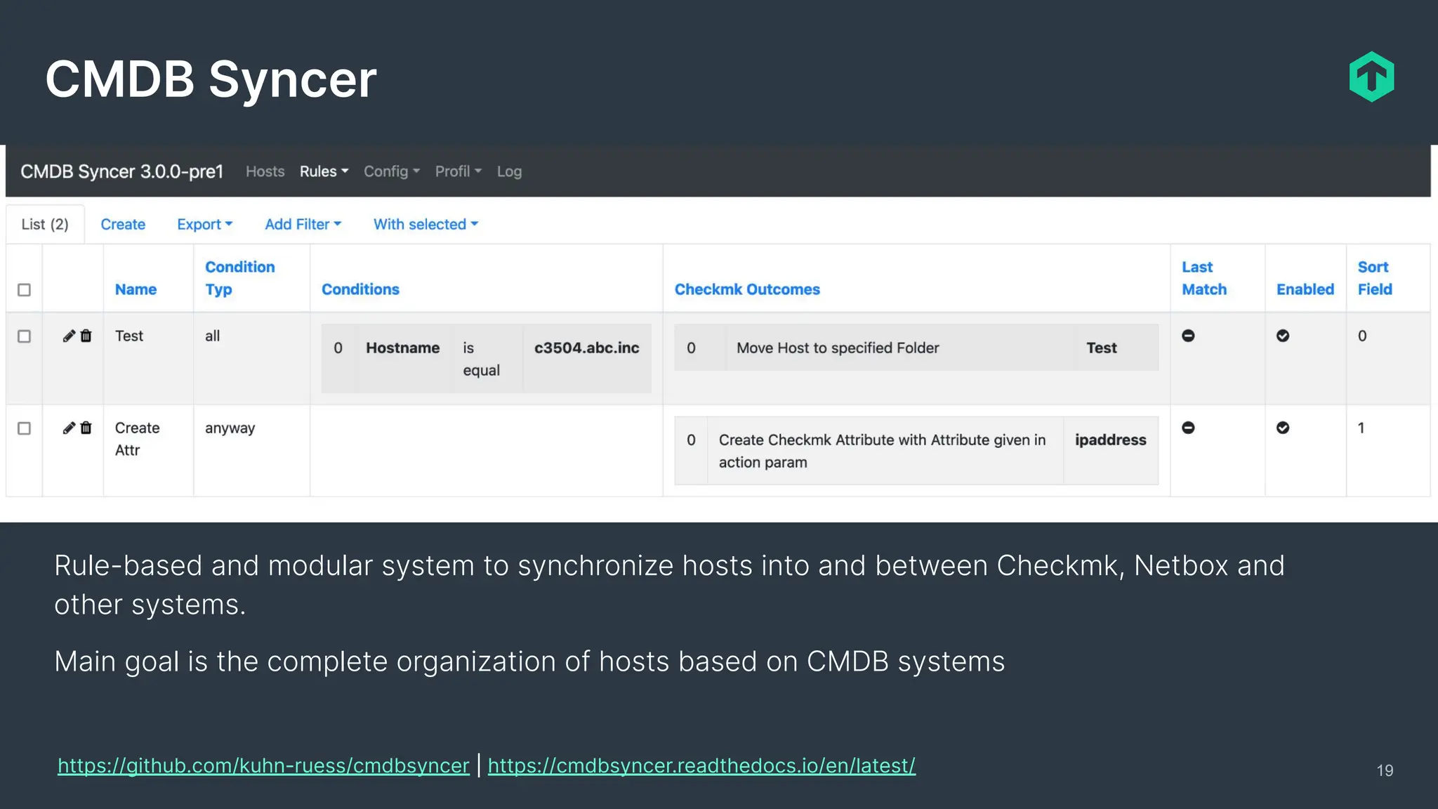Open the With selected dropdown

tap(426, 224)
